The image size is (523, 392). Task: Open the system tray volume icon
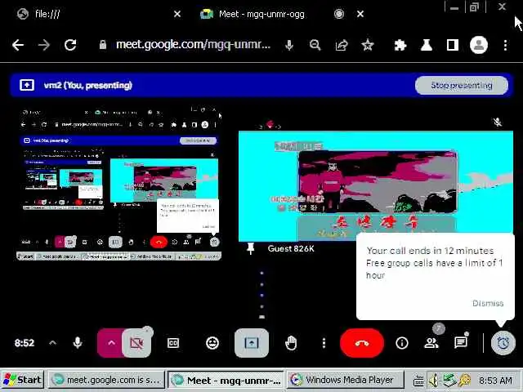tap(434, 380)
